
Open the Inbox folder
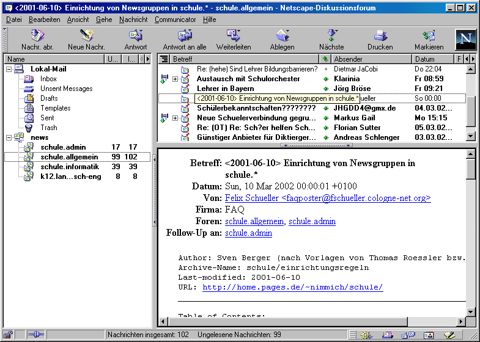click(48, 79)
